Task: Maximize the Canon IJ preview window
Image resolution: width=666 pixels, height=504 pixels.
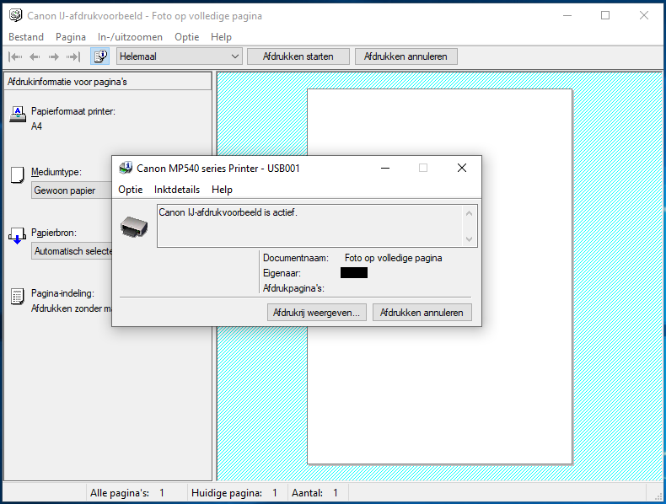Action: click(x=605, y=15)
